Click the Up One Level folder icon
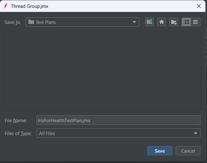The image size is (207, 163). [149, 22]
